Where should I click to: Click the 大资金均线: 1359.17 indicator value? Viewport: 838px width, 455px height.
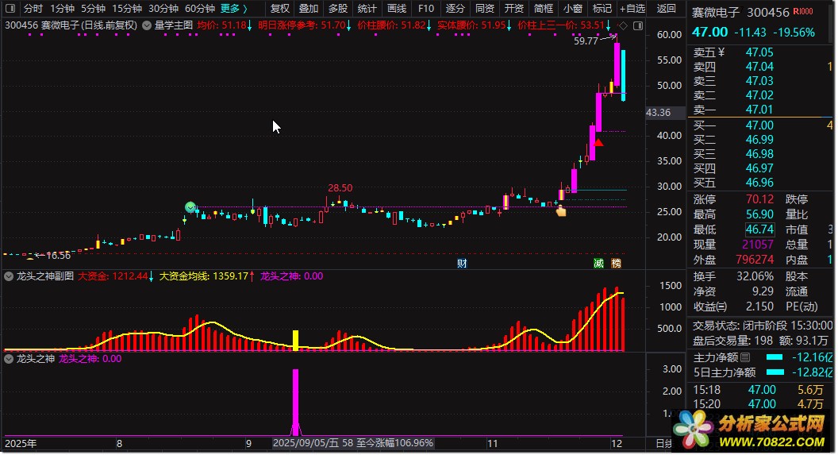click(x=207, y=276)
